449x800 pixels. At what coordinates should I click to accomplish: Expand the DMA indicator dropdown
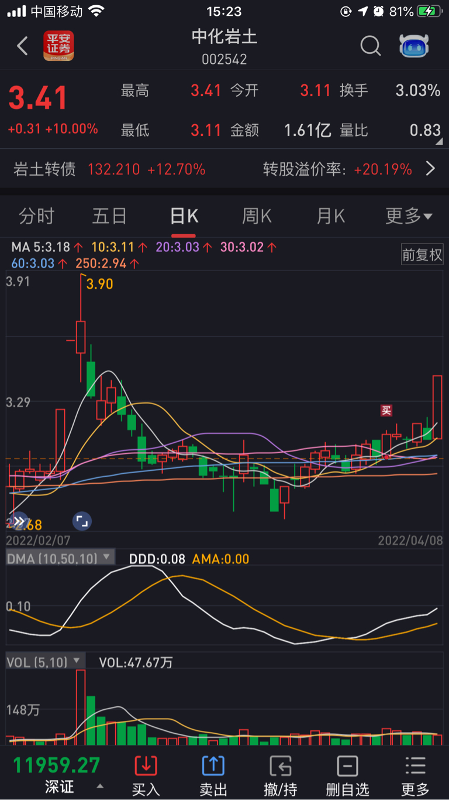coord(107,558)
